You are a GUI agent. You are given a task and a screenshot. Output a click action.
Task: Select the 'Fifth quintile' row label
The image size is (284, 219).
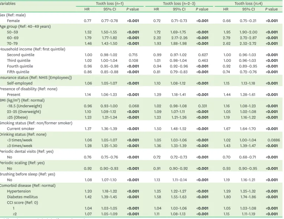18,72
